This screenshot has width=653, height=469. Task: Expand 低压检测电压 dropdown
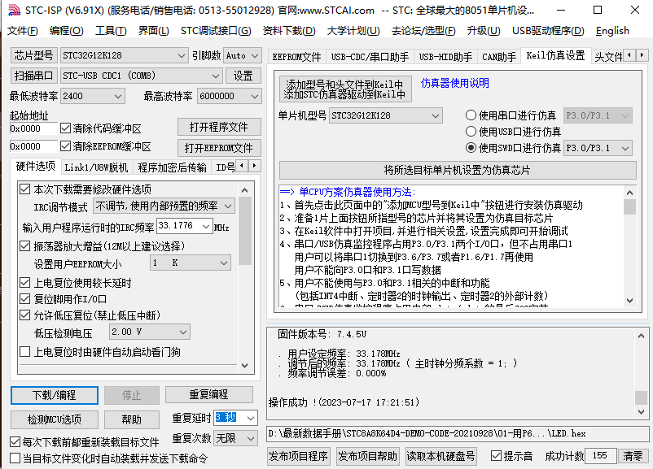pyautogui.click(x=150, y=332)
